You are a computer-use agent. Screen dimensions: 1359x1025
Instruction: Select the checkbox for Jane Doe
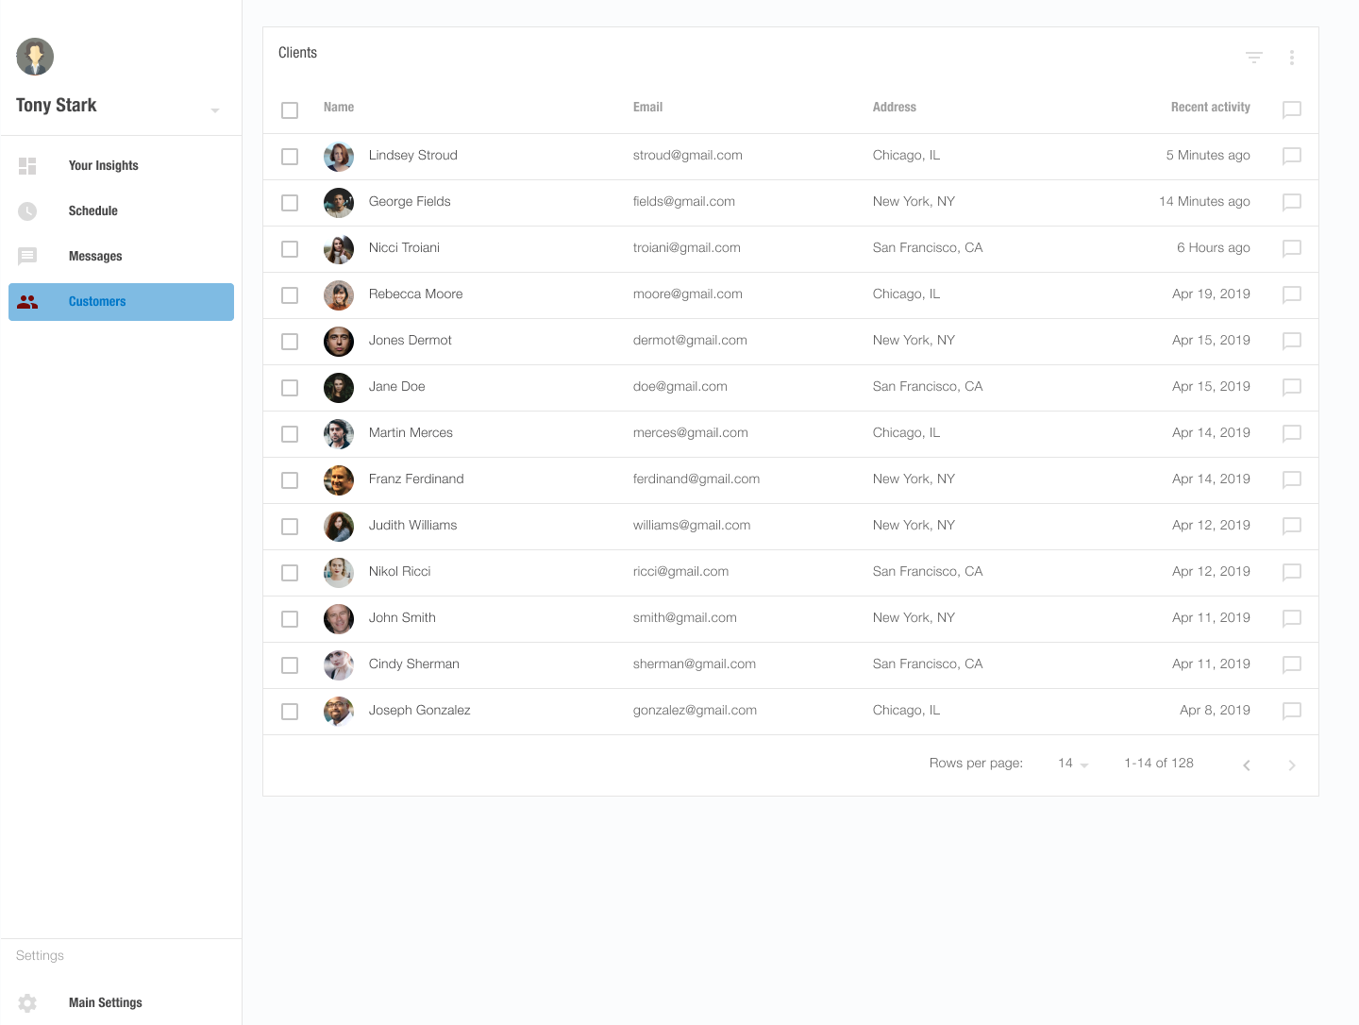[x=290, y=388]
